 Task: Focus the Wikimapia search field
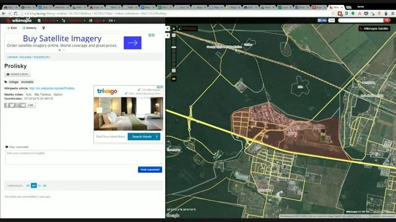click(x=361, y=20)
